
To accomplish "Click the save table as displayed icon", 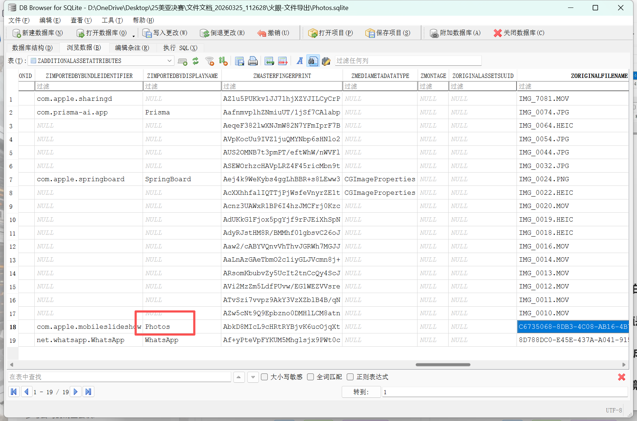I will 240,61.
